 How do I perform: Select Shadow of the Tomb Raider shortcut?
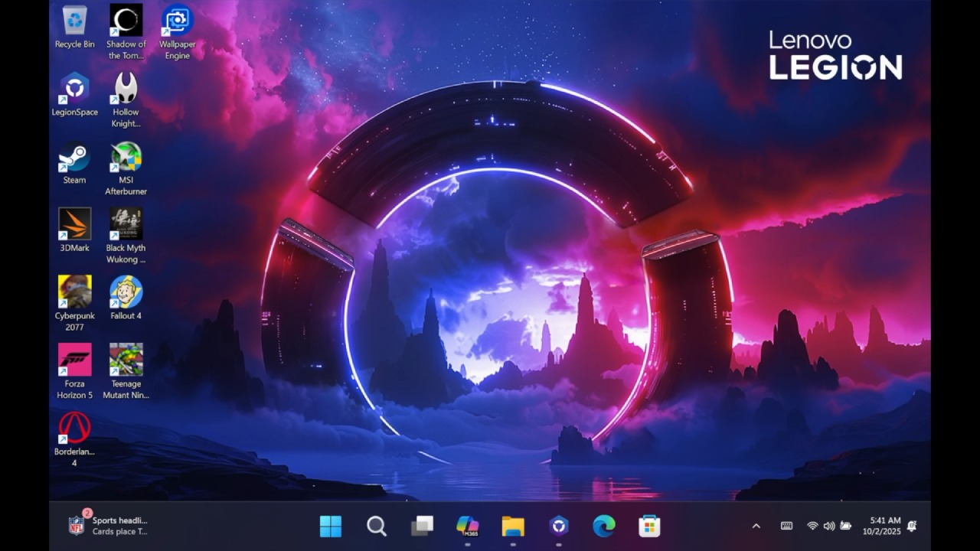[126, 32]
